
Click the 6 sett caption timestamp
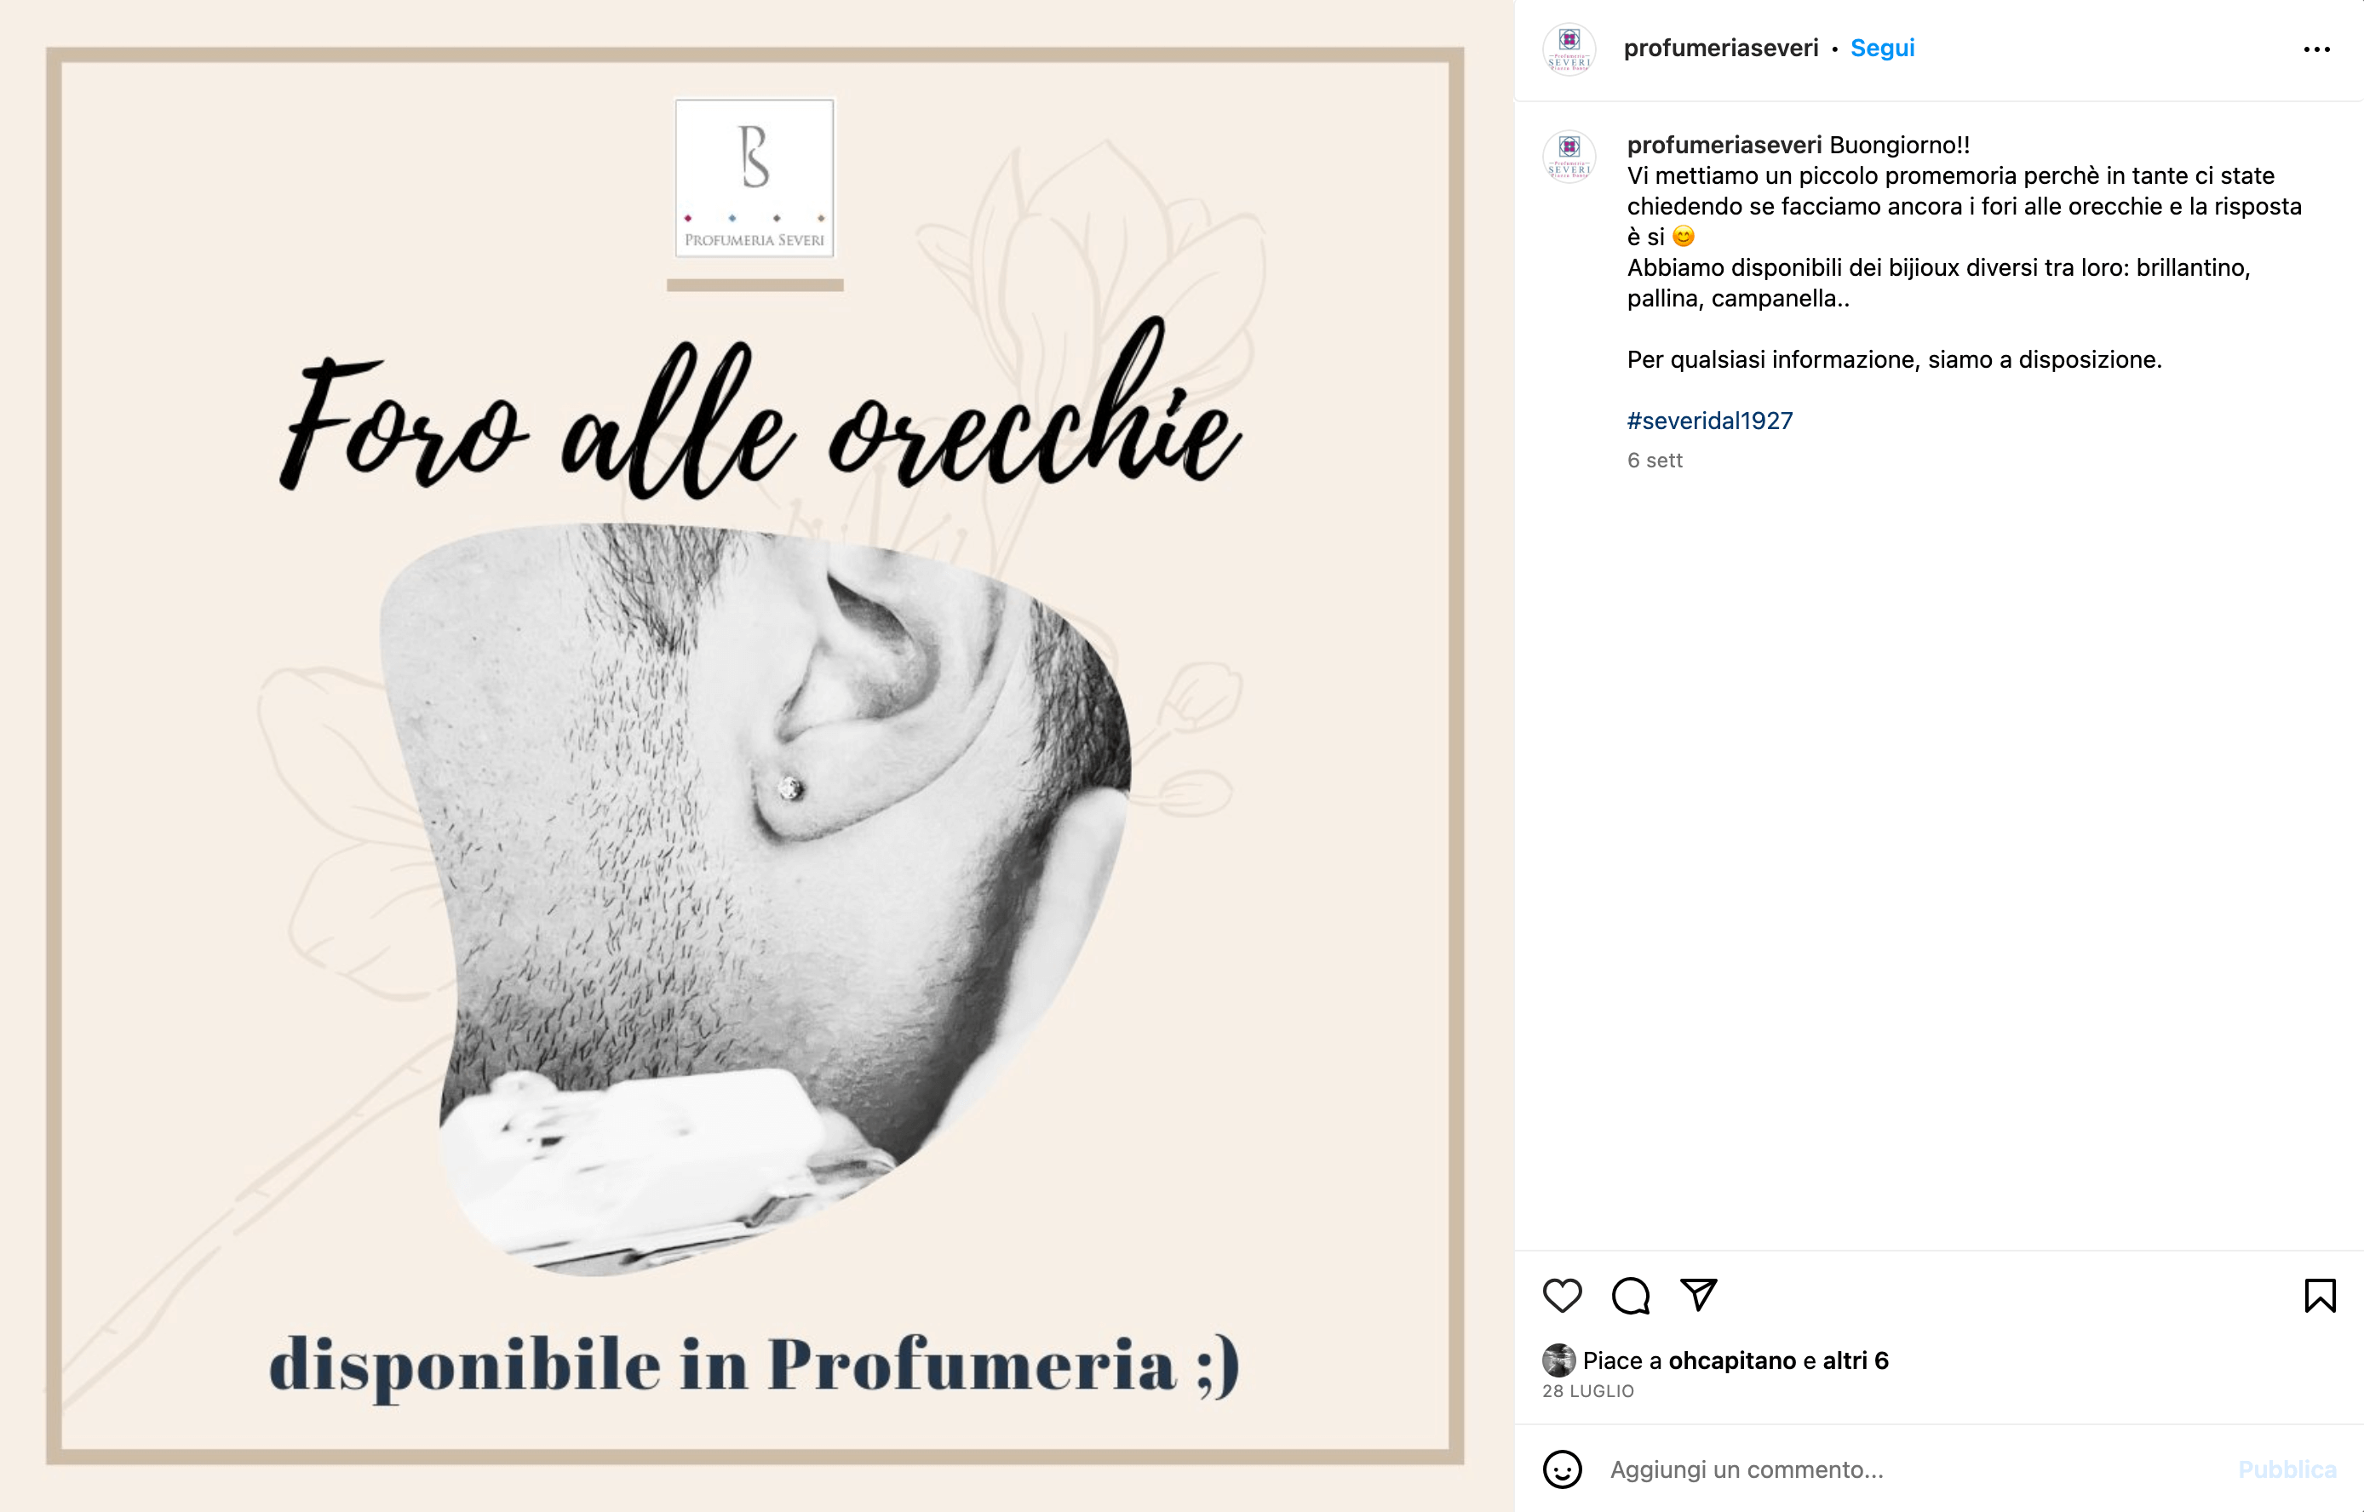1654,461
